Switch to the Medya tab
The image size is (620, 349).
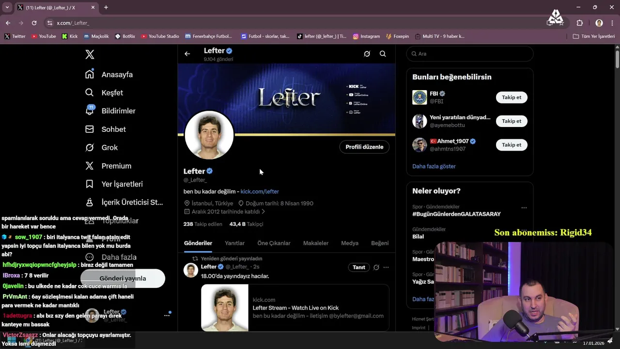pyautogui.click(x=350, y=243)
